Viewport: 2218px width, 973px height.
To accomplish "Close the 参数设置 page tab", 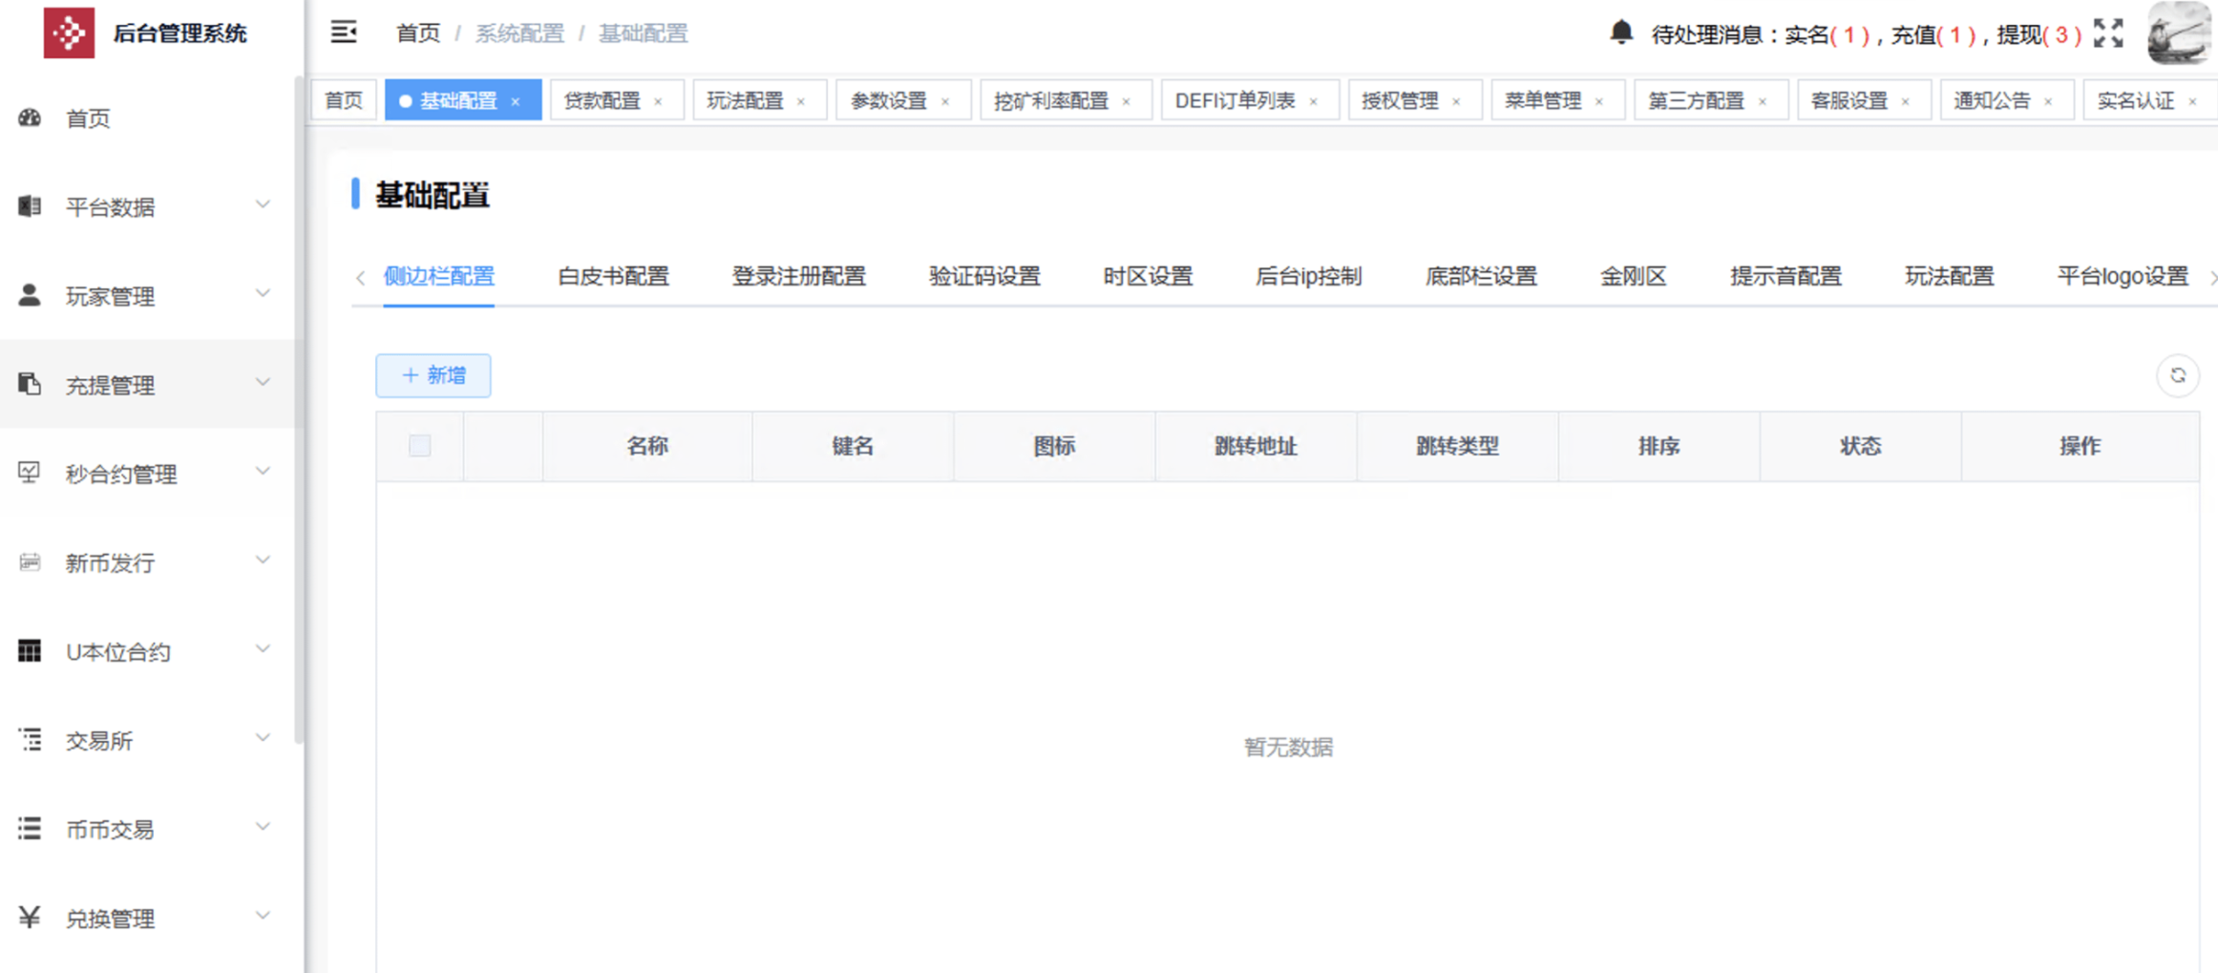I will [x=945, y=101].
